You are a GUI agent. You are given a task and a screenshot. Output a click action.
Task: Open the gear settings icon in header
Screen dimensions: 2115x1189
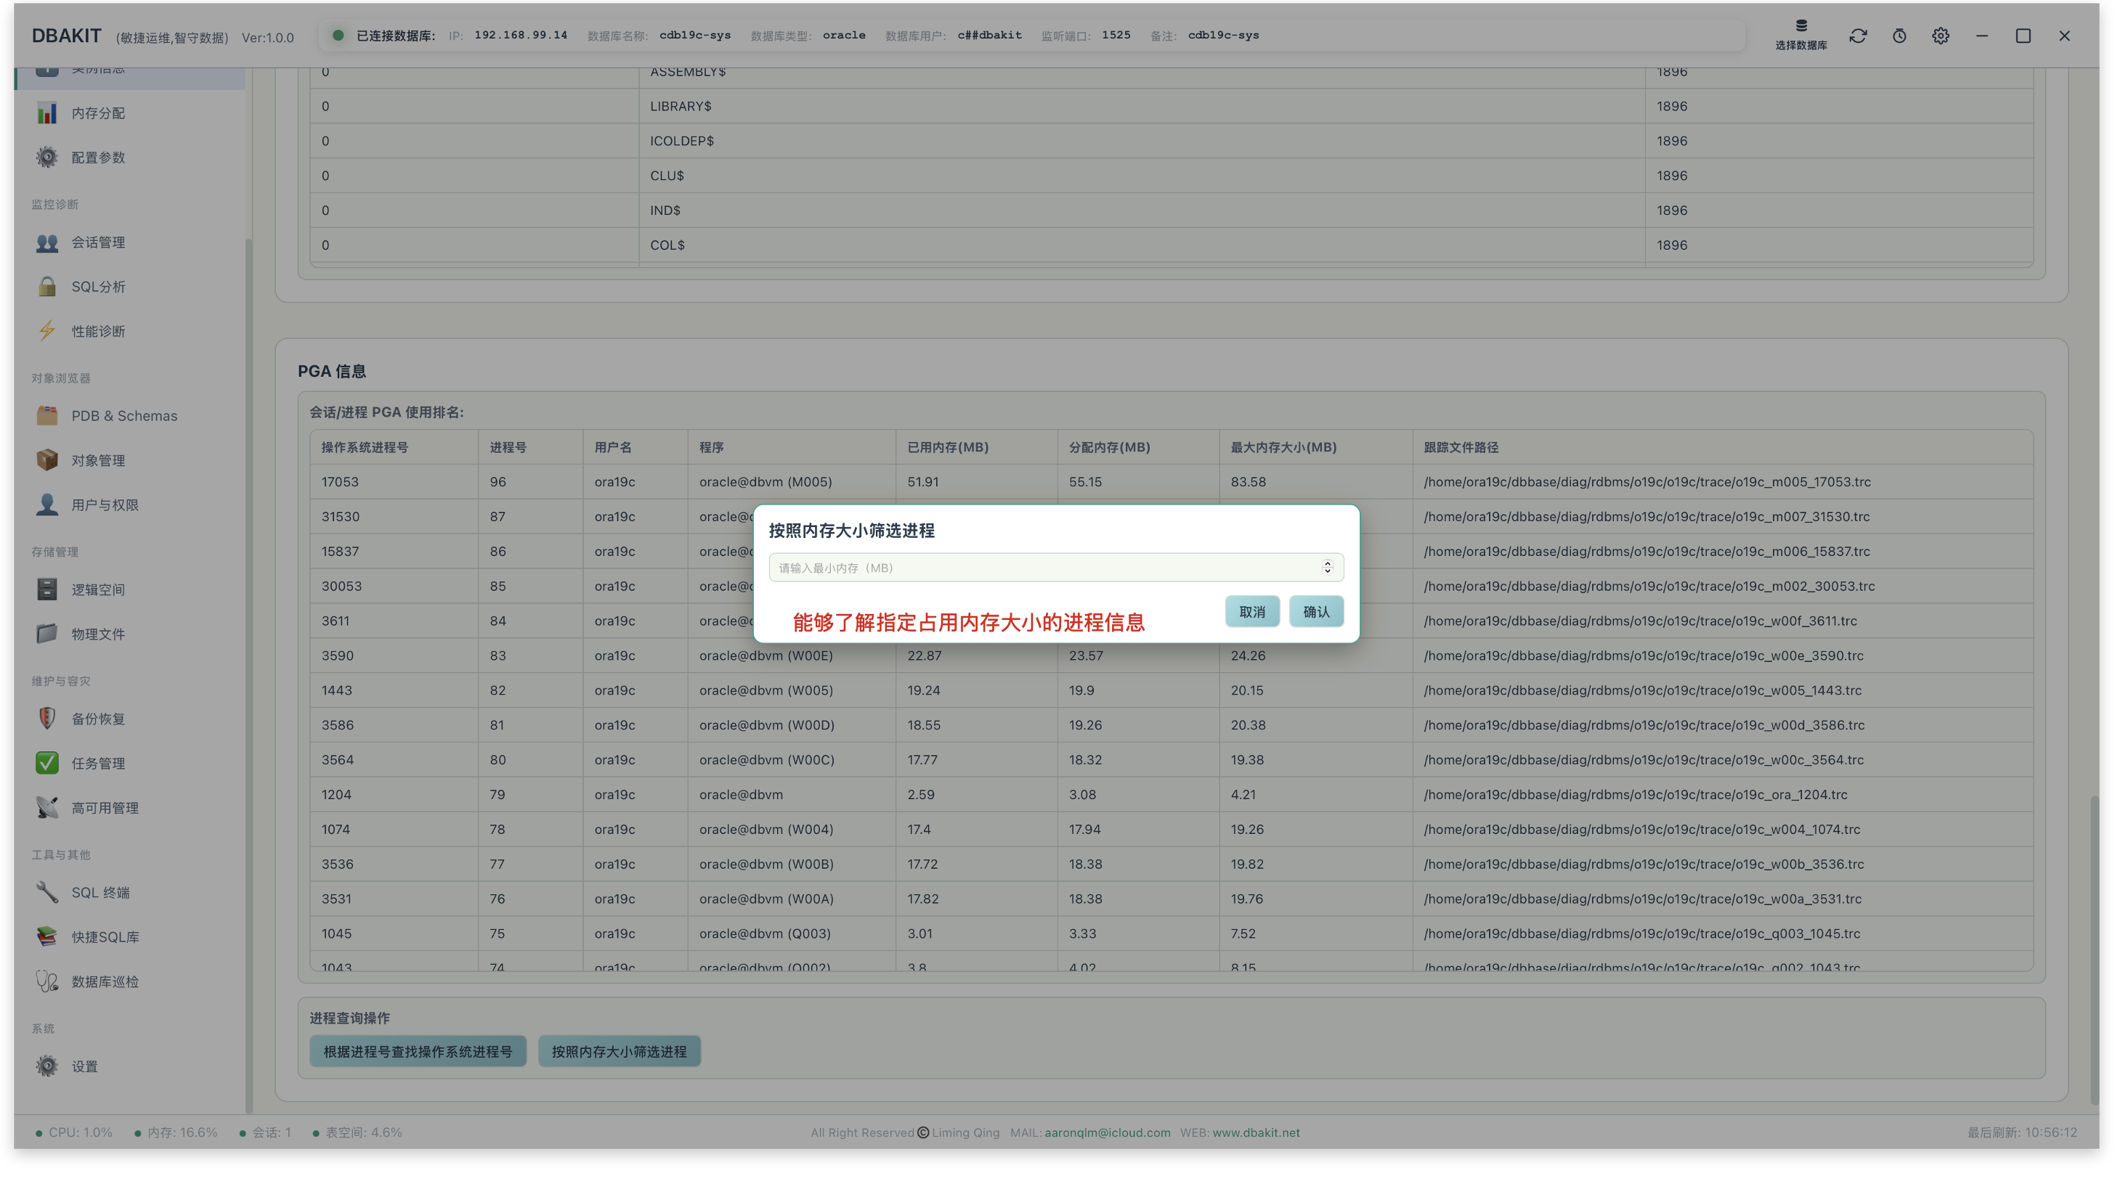(x=1940, y=36)
